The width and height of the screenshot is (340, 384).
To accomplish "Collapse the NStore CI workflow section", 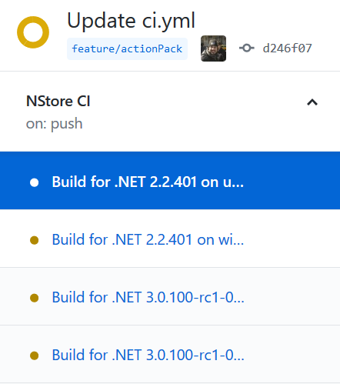I will coord(312,102).
